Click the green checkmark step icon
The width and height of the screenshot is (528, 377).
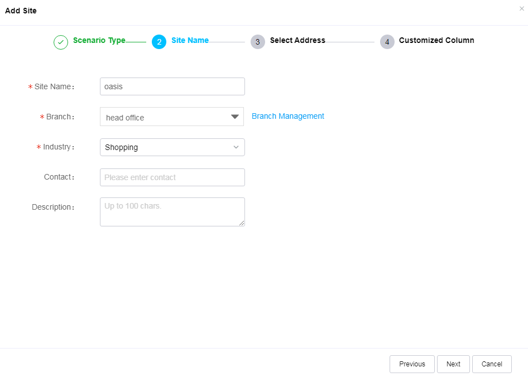[61, 42]
